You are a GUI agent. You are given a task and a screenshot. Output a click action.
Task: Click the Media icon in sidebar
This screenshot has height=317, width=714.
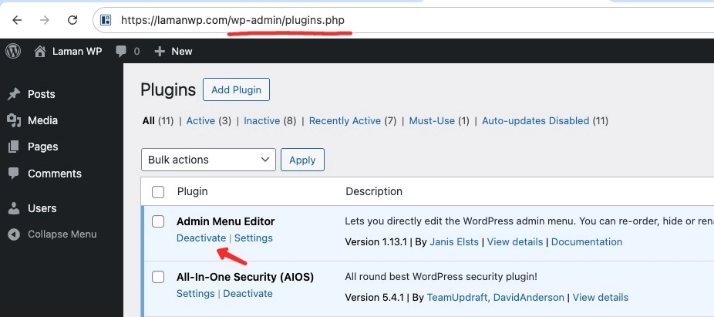coord(14,120)
